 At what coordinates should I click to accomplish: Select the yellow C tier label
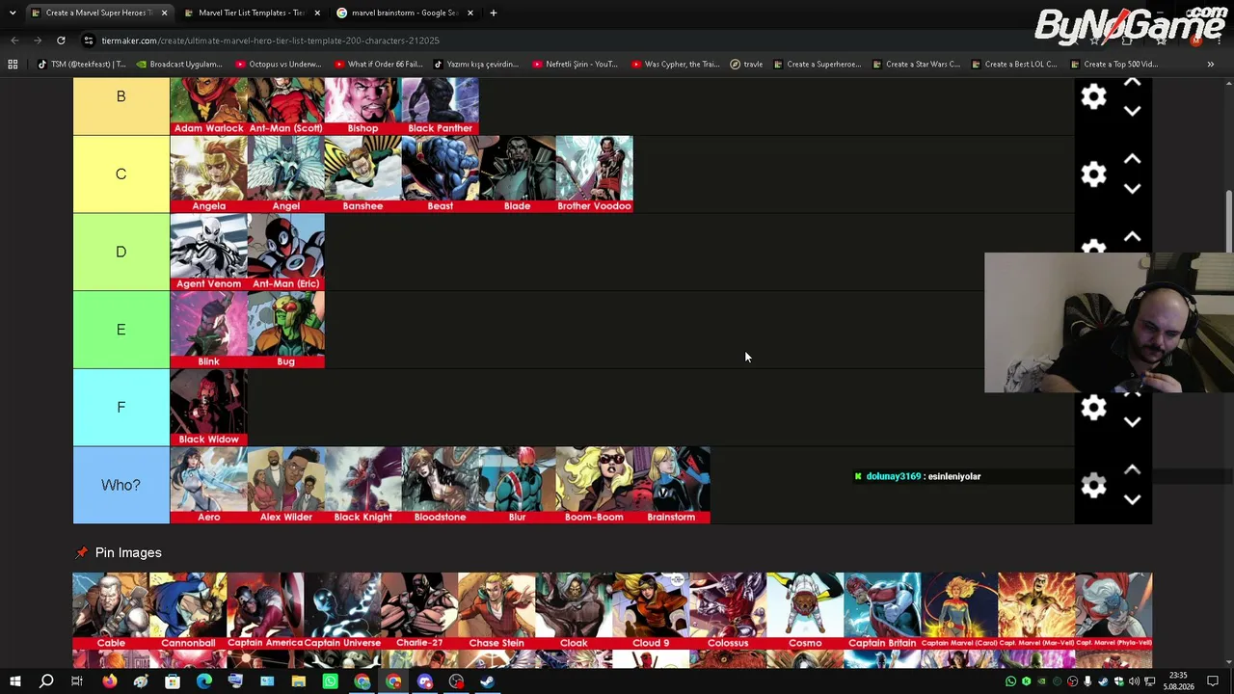pos(121,174)
